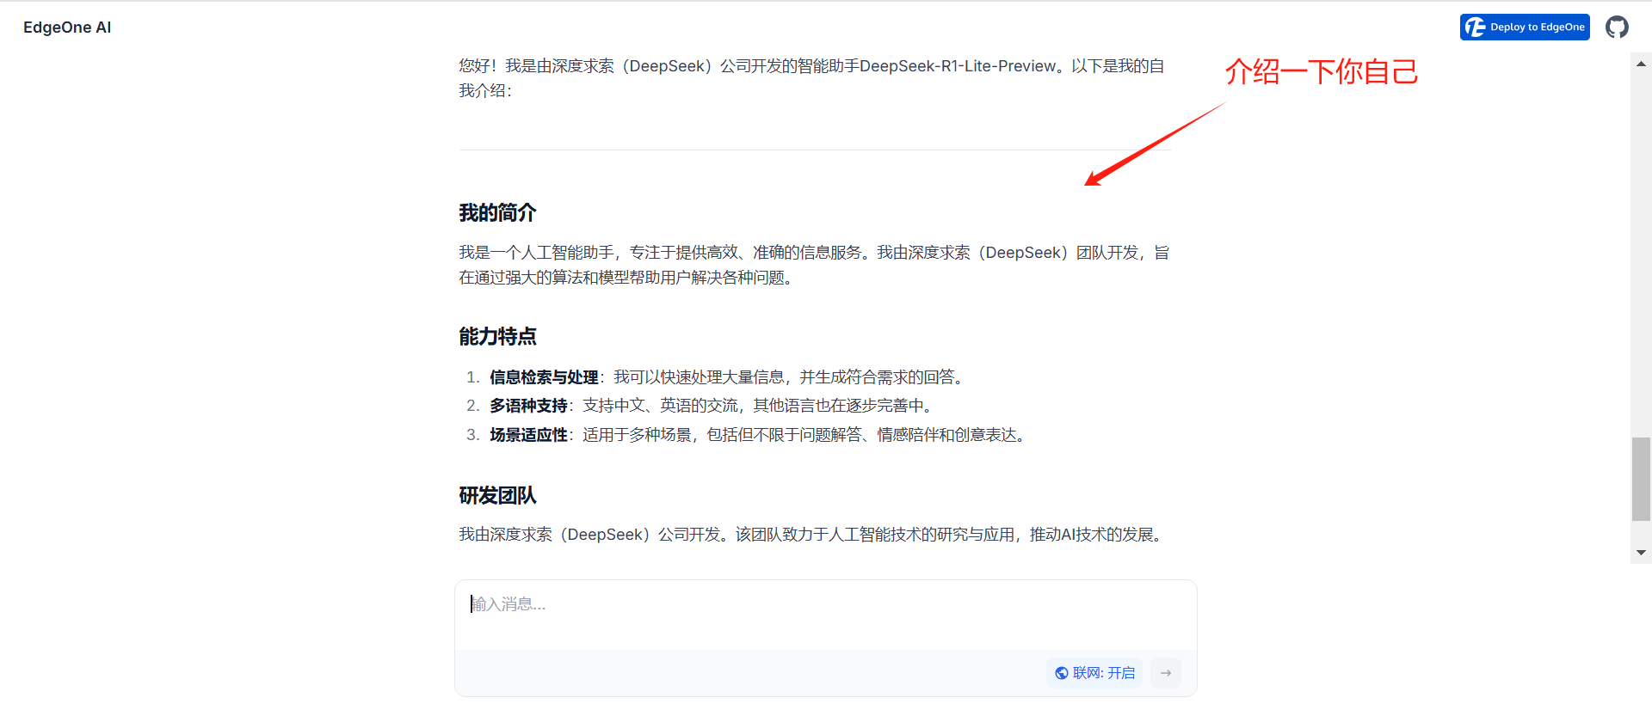This screenshot has height=710, width=1652.
Task: Click the greeting text mentioning DeepSeek-R1-Lite-Preview
Action: pos(811,78)
